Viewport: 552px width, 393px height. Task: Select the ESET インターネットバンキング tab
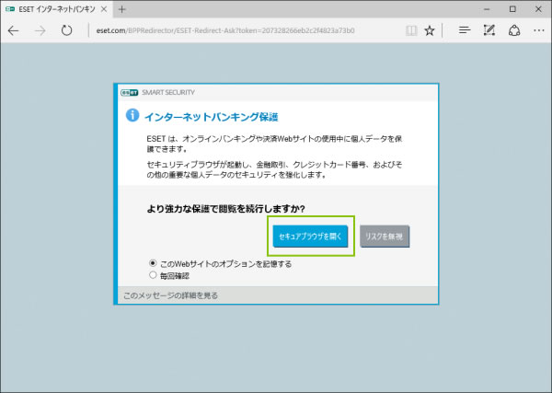point(57,9)
